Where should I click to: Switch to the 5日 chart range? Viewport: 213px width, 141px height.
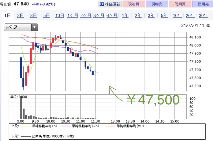click(x=47, y=15)
